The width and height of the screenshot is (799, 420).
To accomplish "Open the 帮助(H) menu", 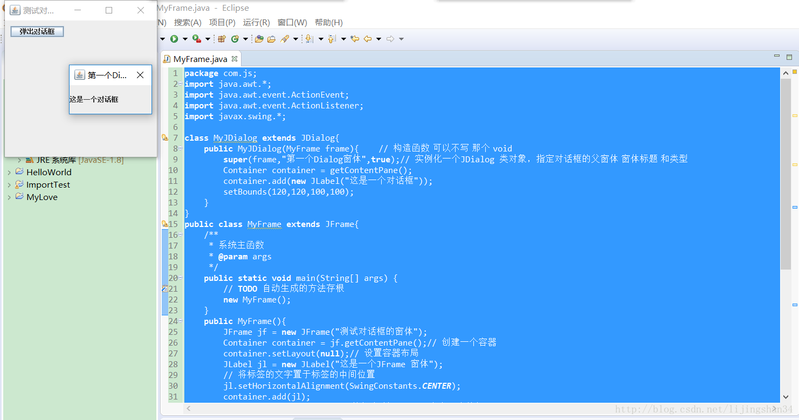I will 329,23.
